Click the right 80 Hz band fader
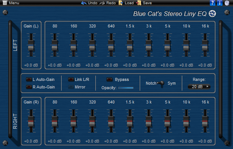Image resolution: width=233 pixels, height=149 pixels. (x=54, y=121)
